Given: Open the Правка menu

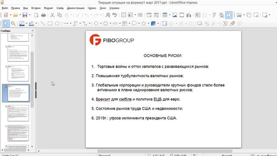Looking at the screenshot, I should [x=16, y=8].
